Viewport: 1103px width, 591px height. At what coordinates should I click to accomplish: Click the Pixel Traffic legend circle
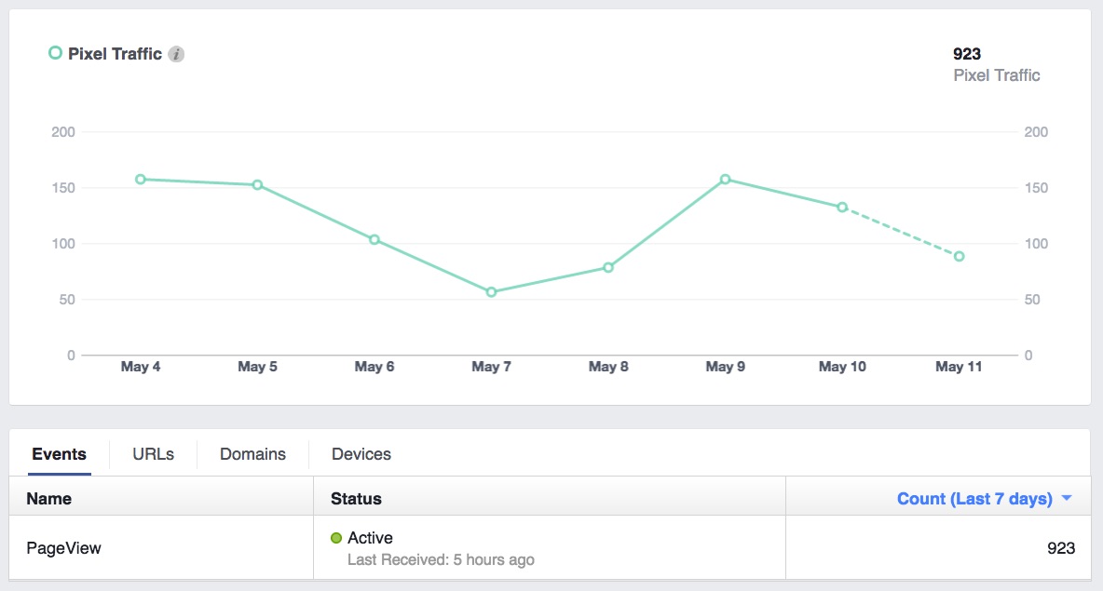(55, 53)
